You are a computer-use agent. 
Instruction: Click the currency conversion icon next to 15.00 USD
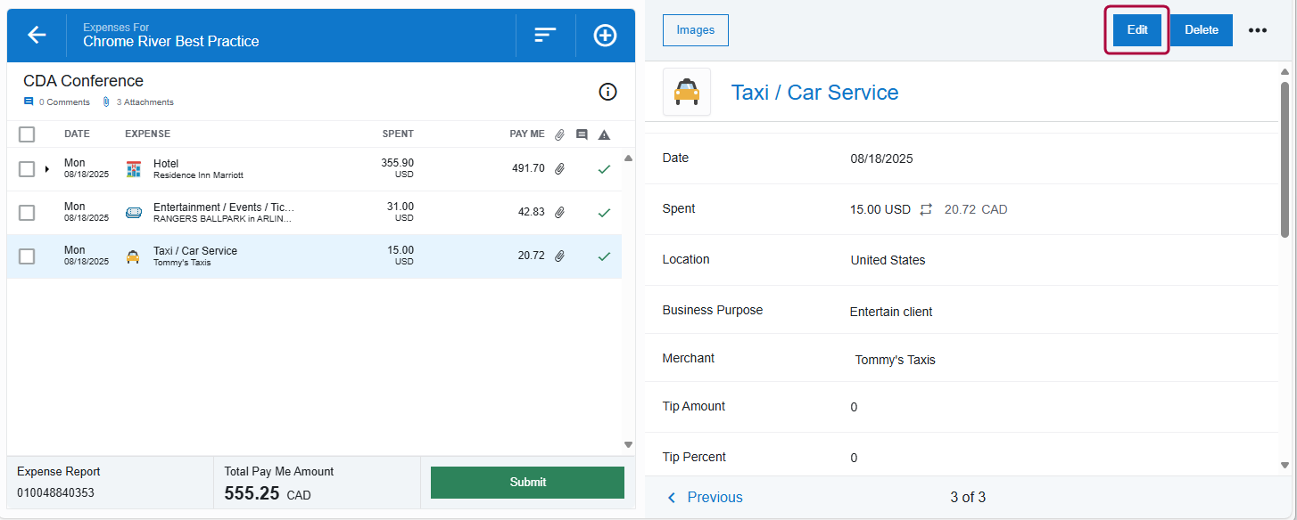[926, 209]
